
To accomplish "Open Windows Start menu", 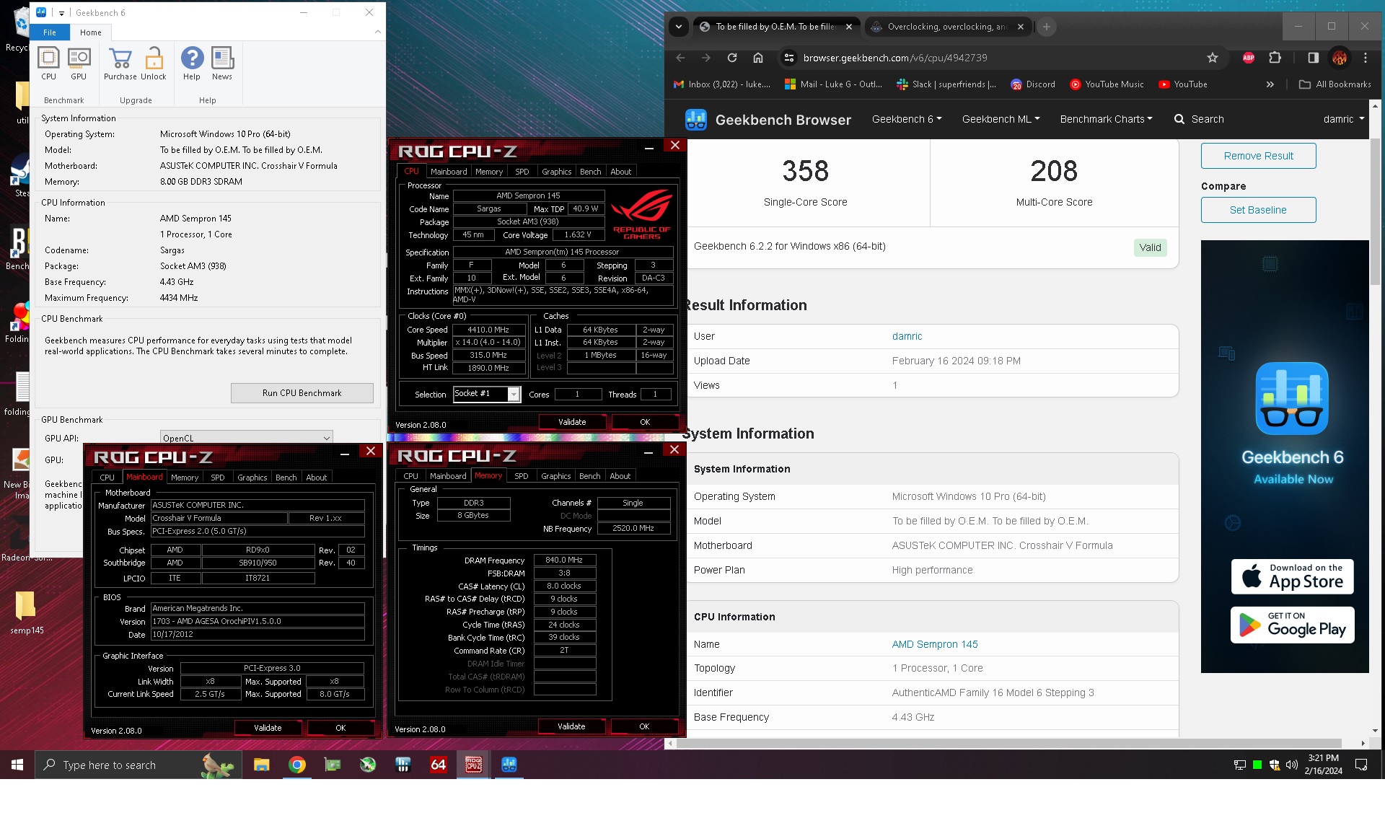I will tap(17, 765).
